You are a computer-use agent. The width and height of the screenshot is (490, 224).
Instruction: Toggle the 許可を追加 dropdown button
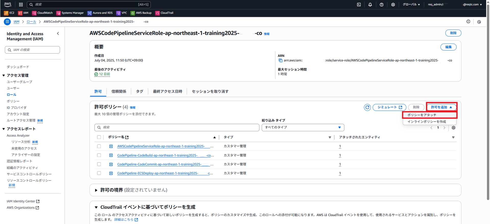[442, 107]
